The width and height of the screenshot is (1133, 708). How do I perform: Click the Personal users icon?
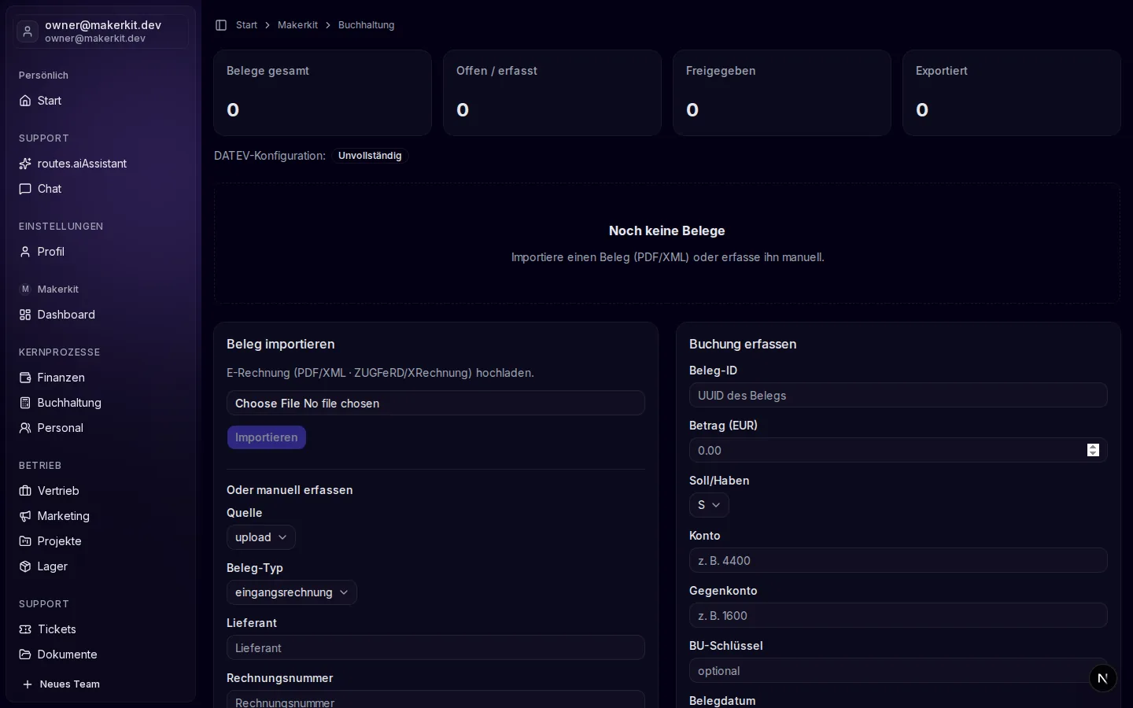(25, 428)
